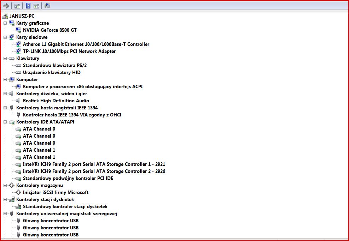
Task: Click the NVIDIA GeForce 8500 GT device icon
Action: [18, 30]
